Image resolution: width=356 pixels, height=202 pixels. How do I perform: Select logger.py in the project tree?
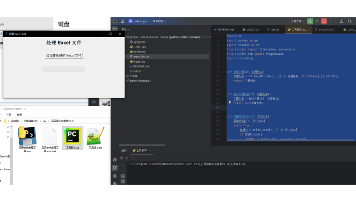click(x=139, y=62)
